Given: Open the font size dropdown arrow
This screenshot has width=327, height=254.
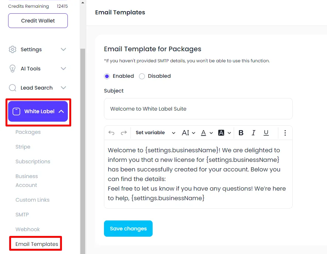Looking at the screenshot, I should (194, 133).
